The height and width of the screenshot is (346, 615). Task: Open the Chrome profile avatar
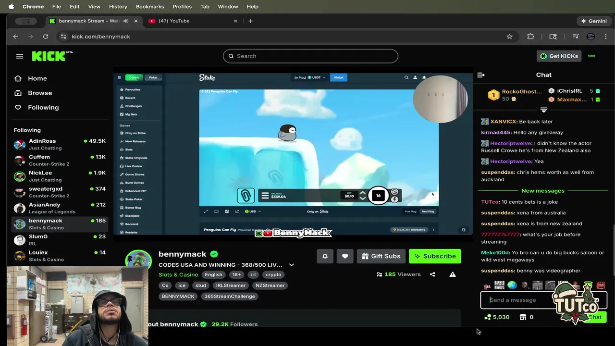[x=590, y=37]
